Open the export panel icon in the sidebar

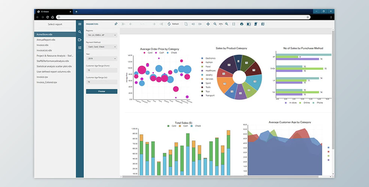[x=80, y=40]
